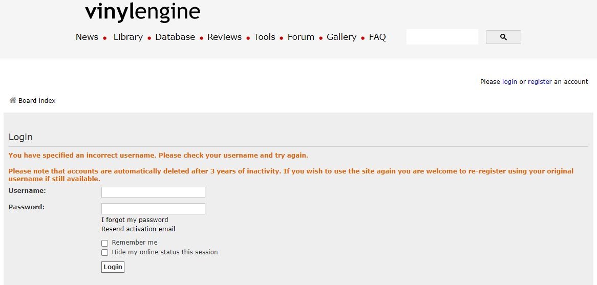Click the Login submit button

[113, 267]
